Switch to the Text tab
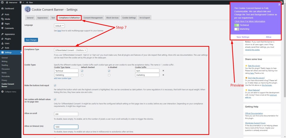The height and width of the screenshot is (138, 286). 53,18
